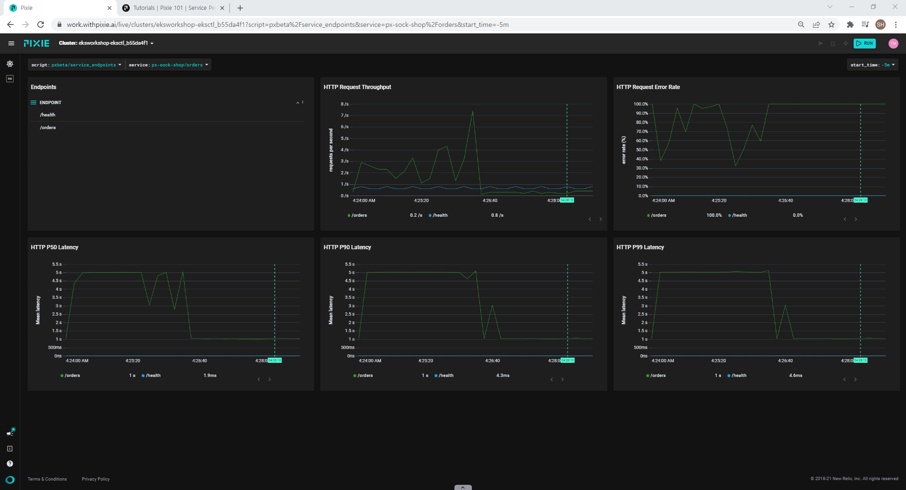Open the script pxbeta/service_endpoints dropdown

click(76, 65)
